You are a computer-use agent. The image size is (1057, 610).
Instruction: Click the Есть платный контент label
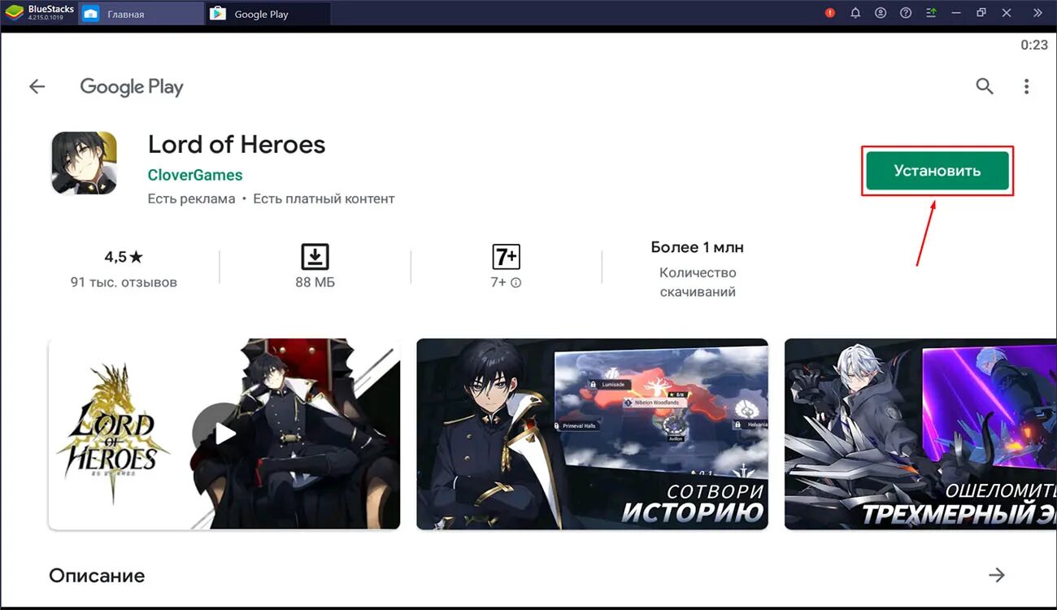pos(324,198)
